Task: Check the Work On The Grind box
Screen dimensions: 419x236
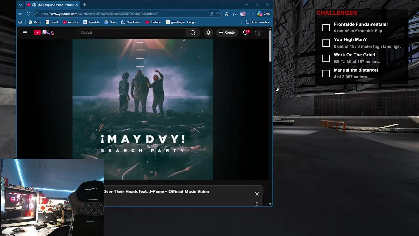Action: (x=326, y=58)
